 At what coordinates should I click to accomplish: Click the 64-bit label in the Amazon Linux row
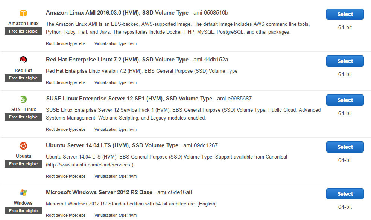click(345, 27)
